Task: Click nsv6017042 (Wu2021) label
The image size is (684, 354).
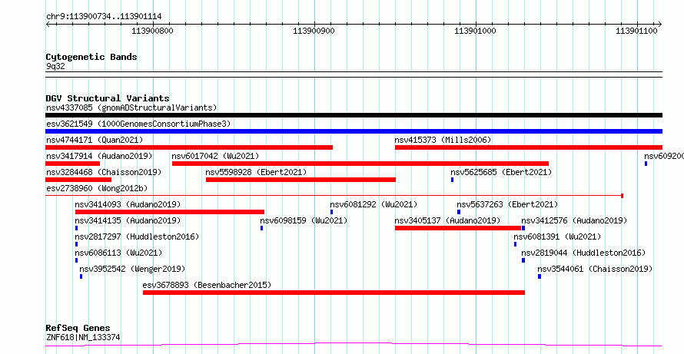Action: [215, 156]
